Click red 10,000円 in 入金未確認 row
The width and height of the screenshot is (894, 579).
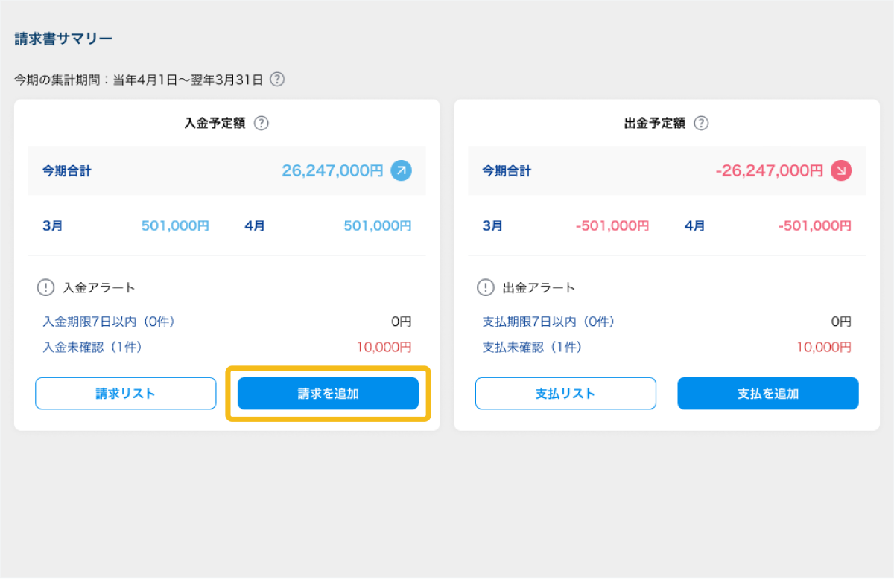[383, 347]
